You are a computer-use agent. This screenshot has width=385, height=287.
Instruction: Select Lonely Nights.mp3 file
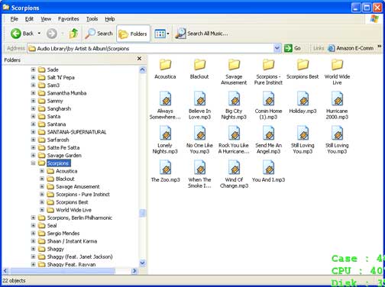(165, 140)
